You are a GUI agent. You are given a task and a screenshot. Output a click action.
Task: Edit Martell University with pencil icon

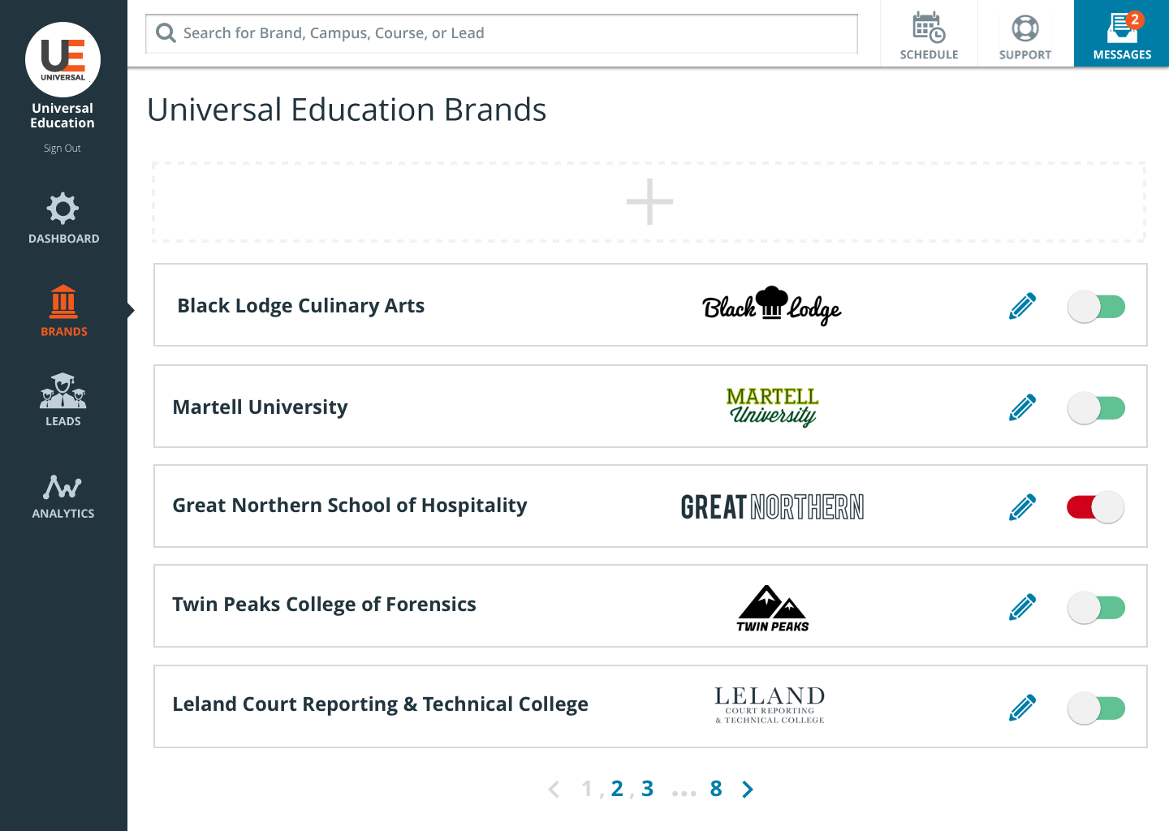(1023, 407)
